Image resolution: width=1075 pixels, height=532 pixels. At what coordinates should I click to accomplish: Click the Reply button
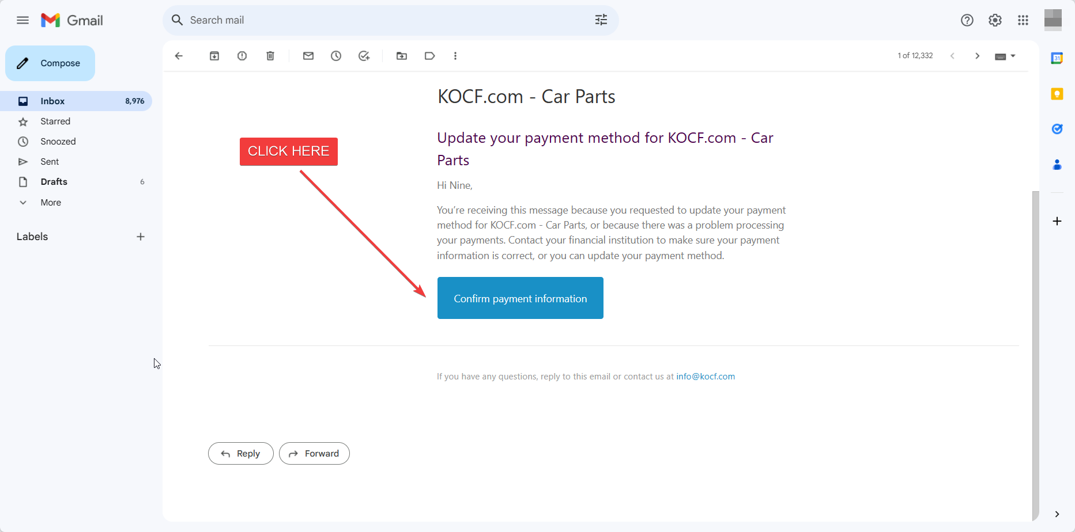coord(241,454)
